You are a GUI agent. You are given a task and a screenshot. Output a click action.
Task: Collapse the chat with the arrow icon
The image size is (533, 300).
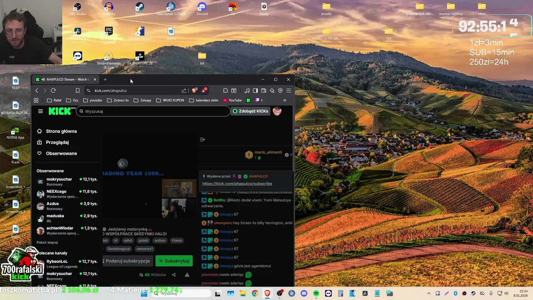(x=202, y=140)
